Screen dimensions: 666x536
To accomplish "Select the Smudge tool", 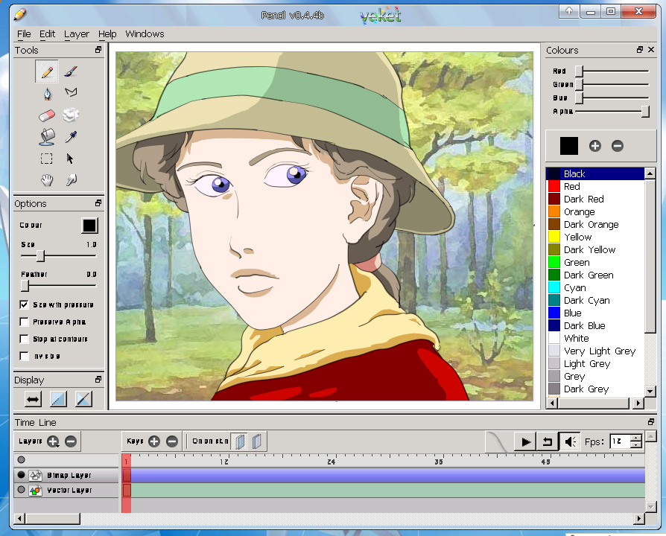I will click(71, 180).
